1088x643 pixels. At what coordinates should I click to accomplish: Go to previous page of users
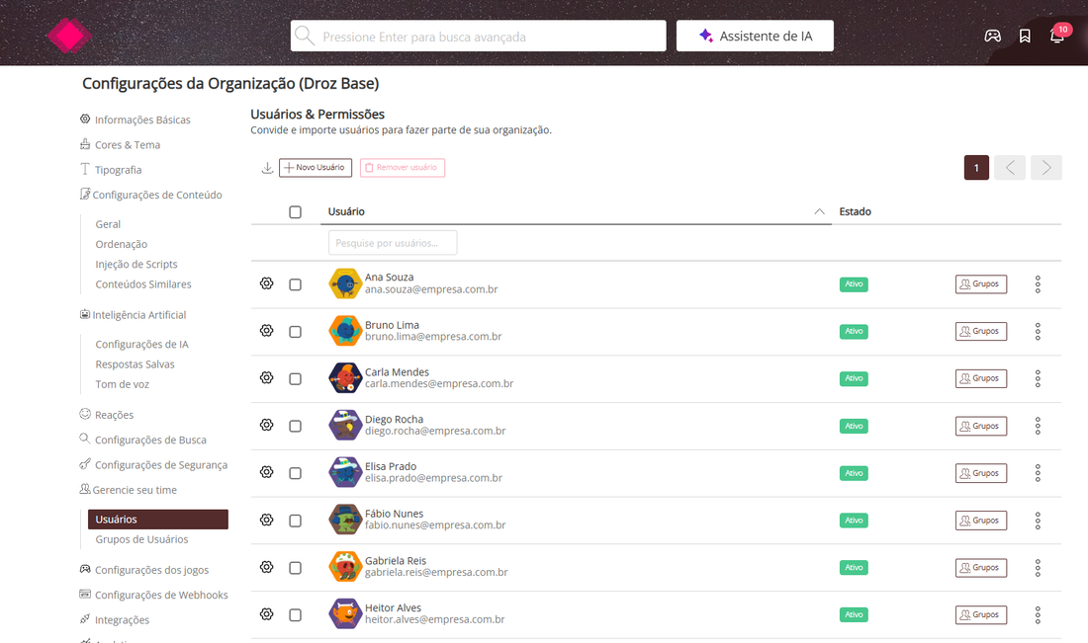click(1010, 168)
